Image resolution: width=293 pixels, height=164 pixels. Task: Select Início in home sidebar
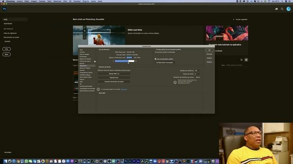tap(15, 20)
